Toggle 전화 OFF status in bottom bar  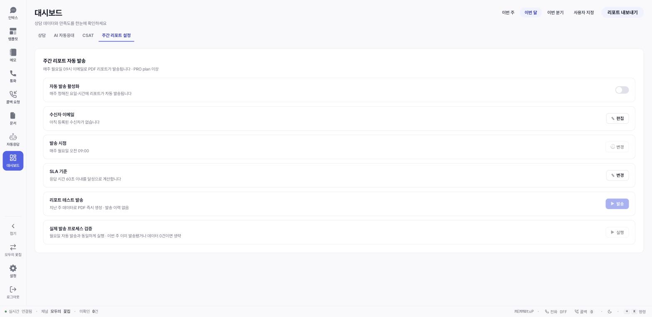(x=556, y=312)
